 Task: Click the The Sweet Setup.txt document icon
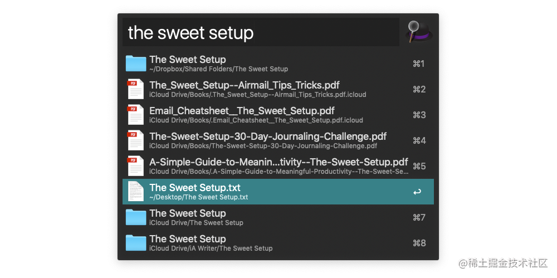136,191
